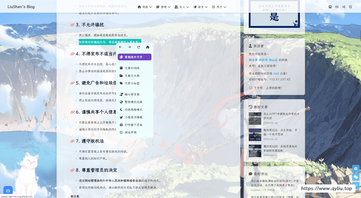
Task: Expand the 整理 navigation dropdown
Action: tap(163, 7)
